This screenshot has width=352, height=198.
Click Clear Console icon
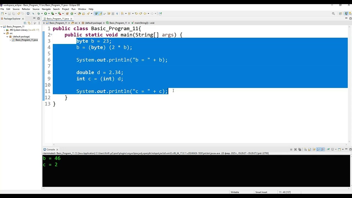(x=305, y=149)
